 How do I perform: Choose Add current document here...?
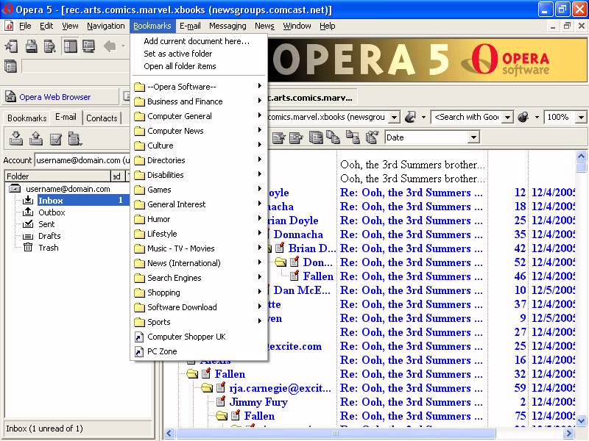pos(198,41)
